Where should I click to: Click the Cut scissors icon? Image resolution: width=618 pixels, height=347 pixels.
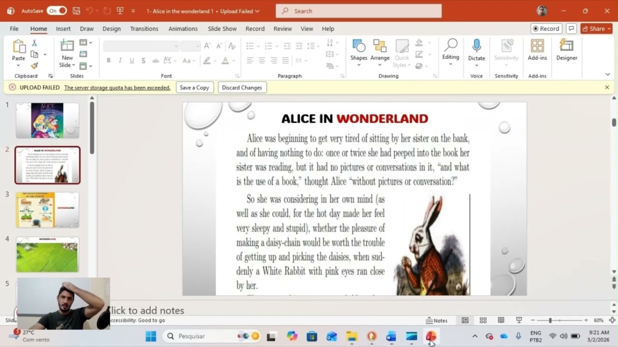click(34, 43)
